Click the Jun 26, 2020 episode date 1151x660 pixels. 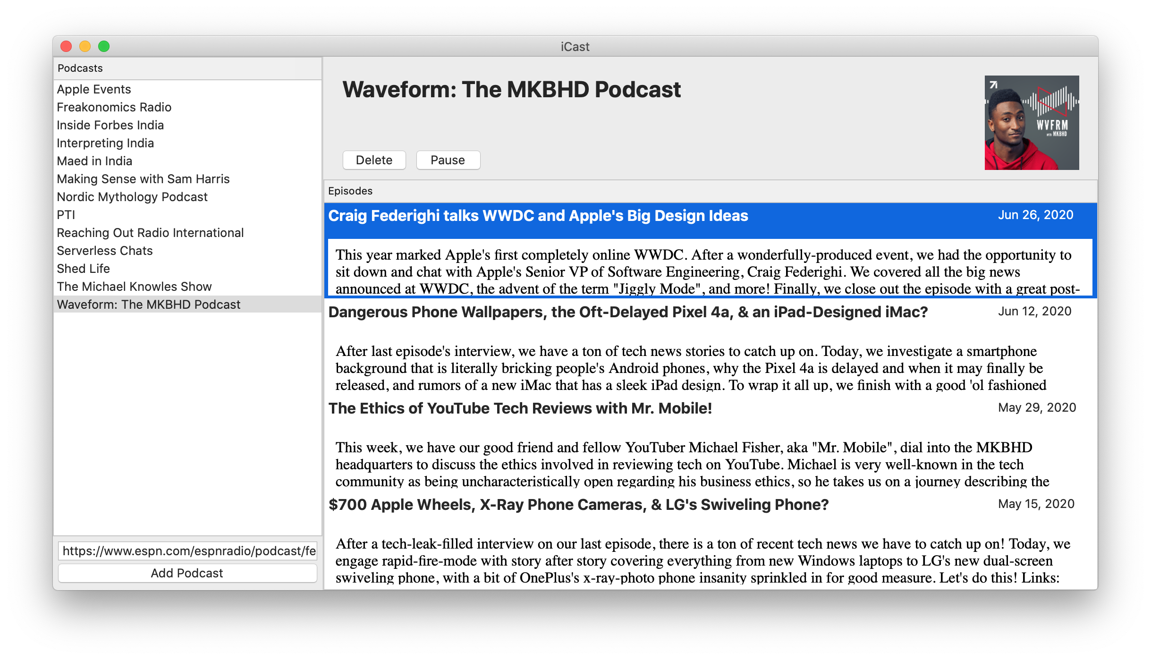point(1035,215)
